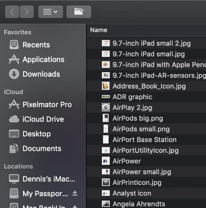
Task: Select iCloud Drive in sidebar
Action: (x=43, y=119)
